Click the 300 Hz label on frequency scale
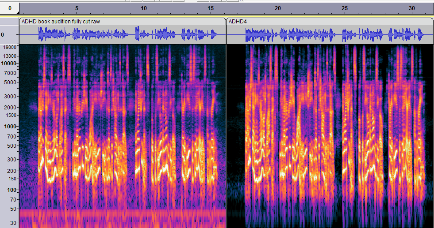 tap(12, 160)
